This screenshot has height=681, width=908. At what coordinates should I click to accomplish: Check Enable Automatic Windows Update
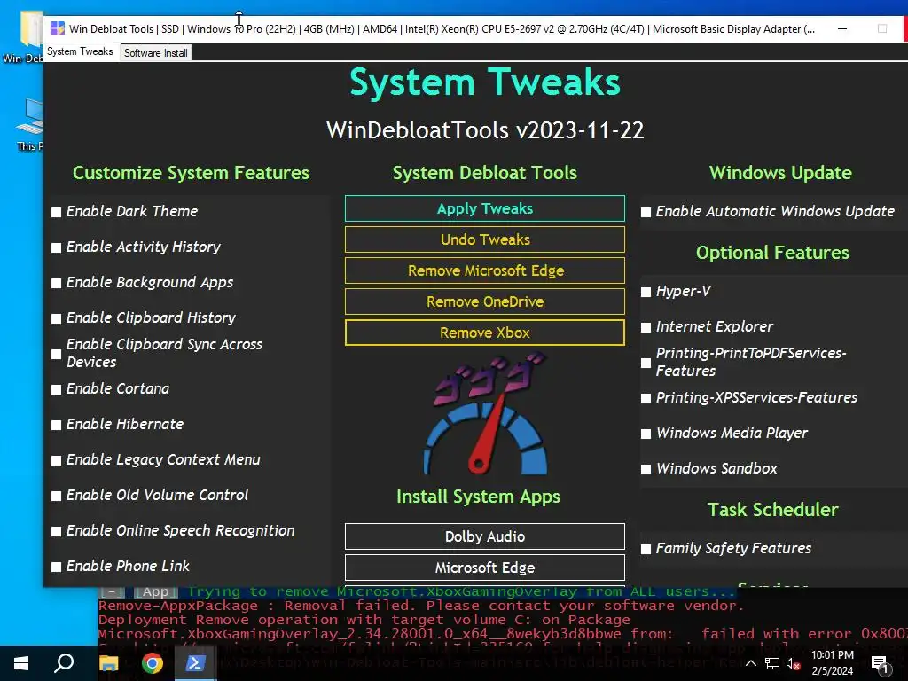click(x=646, y=212)
